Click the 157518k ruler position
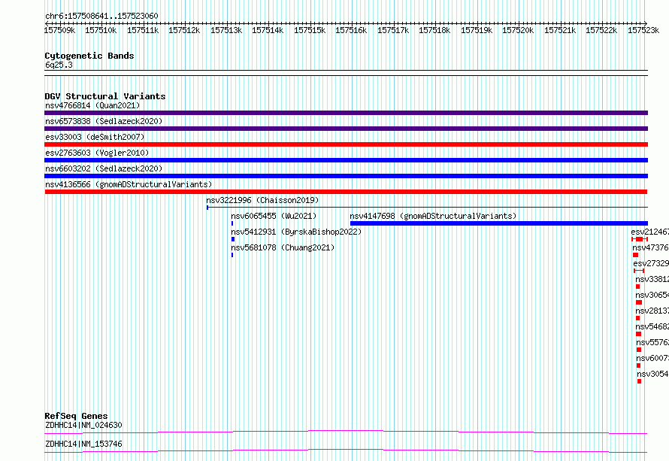The height and width of the screenshot is (461, 669). pos(434,30)
